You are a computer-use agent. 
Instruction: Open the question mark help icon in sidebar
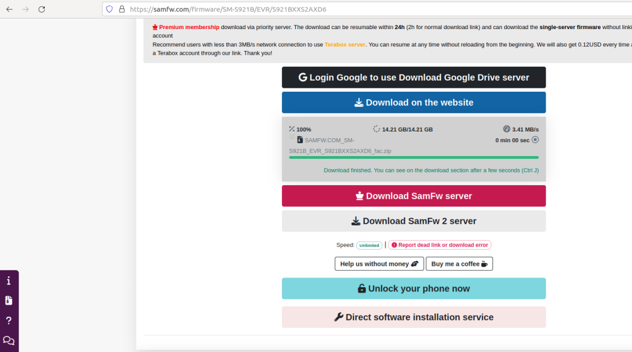[9, 321]
